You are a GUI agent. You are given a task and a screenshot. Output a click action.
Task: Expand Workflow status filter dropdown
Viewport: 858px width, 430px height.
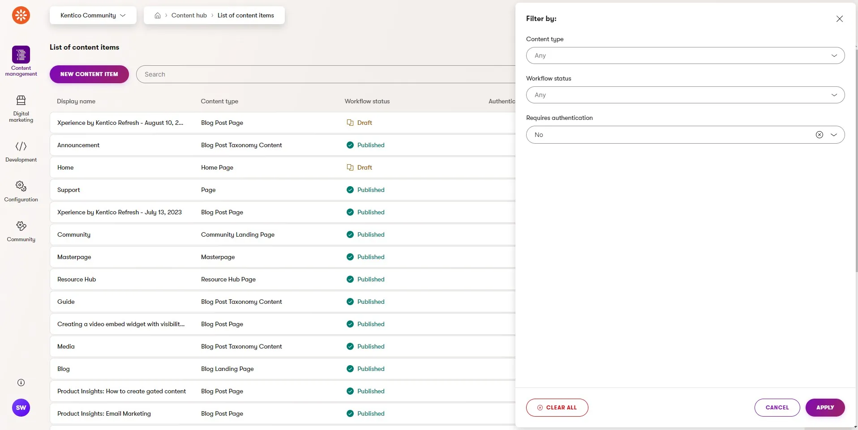(x=685, y=95)
